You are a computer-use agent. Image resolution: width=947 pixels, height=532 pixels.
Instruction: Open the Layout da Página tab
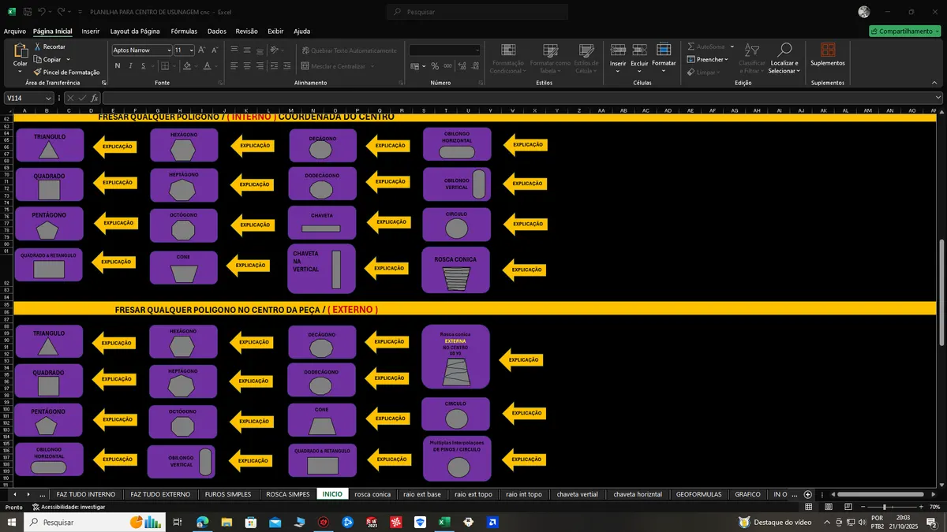(135, 32)
